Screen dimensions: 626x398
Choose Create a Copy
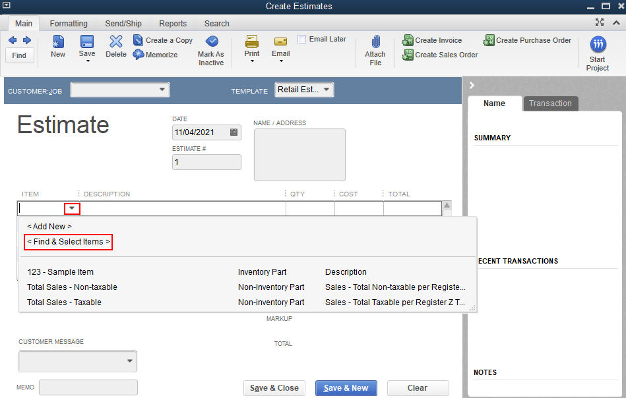click(163, 40)
